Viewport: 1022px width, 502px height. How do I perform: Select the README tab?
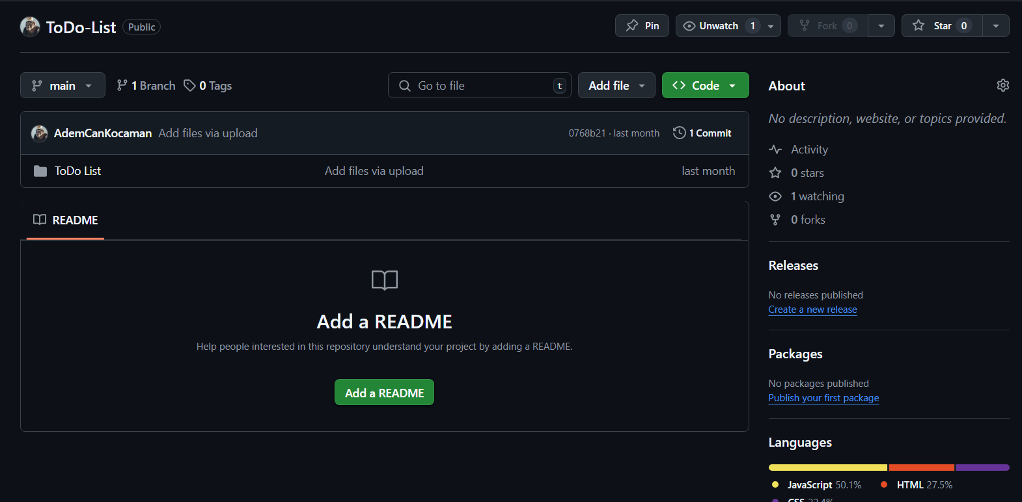tap(66, 220)
